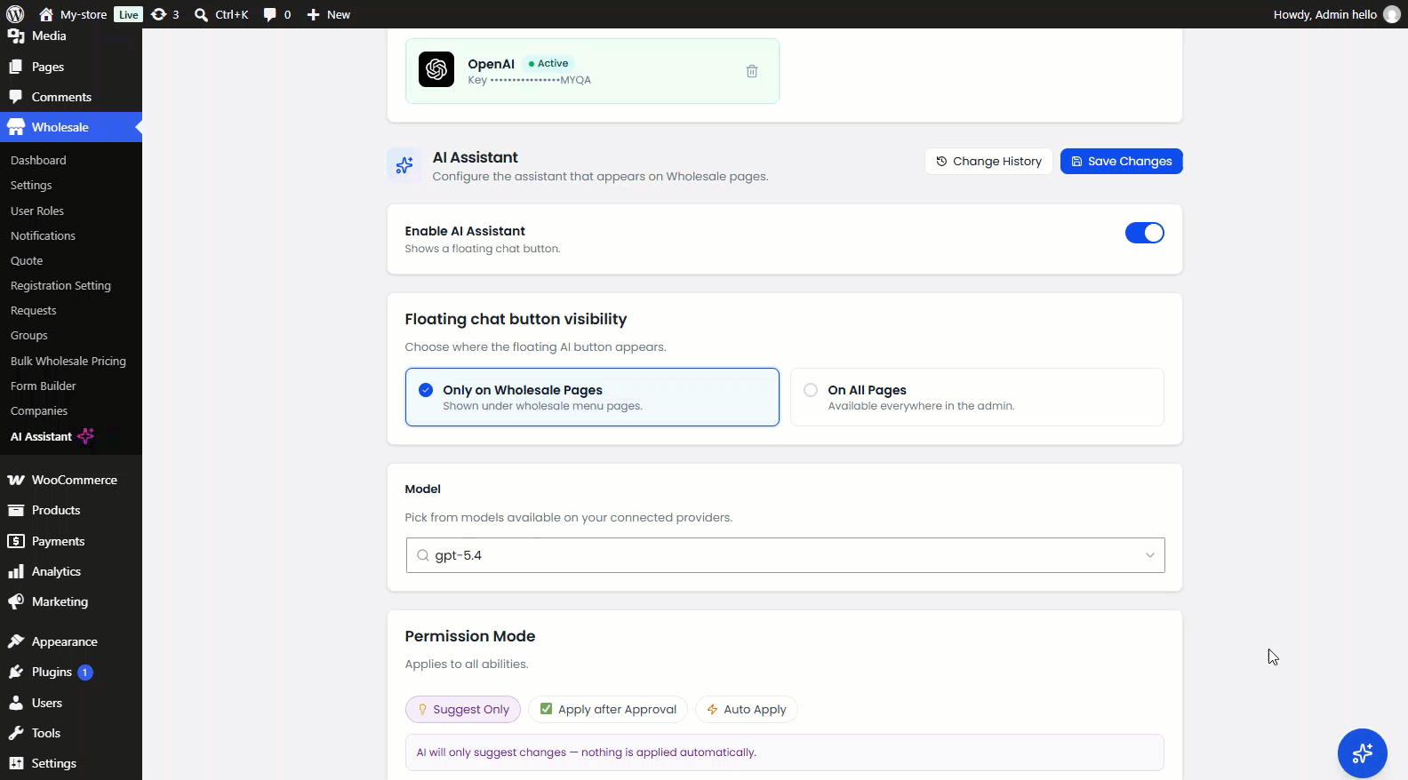Open Bulk Wholesale Pricing submenu
Screen dimensions: 1408x780
(68, 361)
